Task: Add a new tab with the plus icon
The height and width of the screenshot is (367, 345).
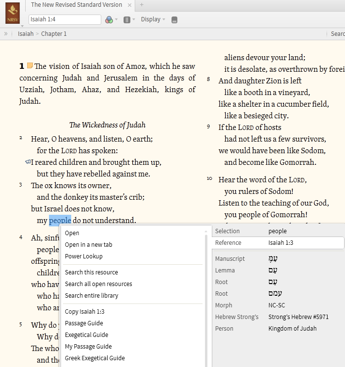Action: (141, 5)
